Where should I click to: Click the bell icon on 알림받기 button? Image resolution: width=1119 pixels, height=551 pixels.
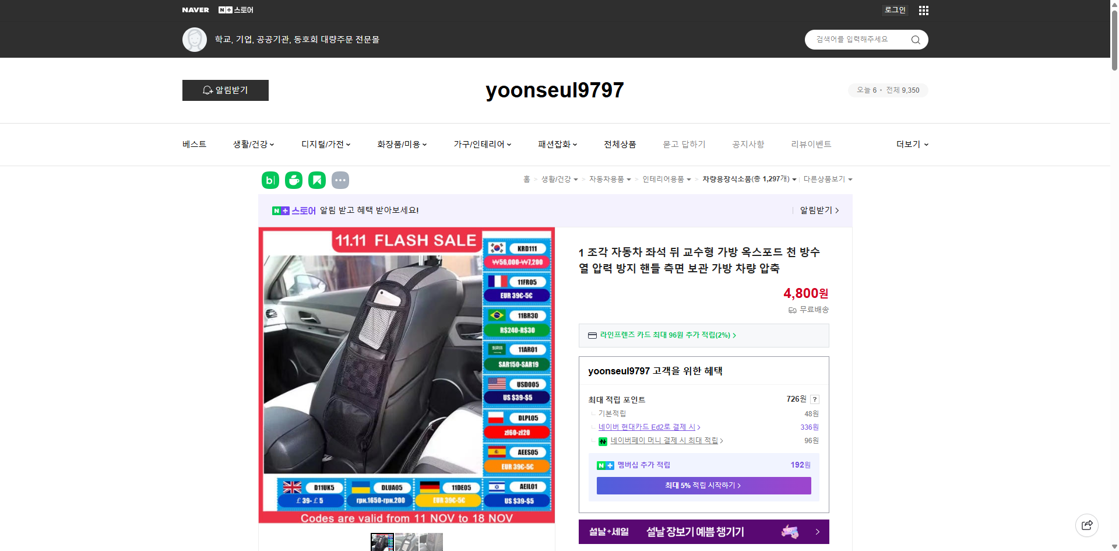click(x=207, y=90)
